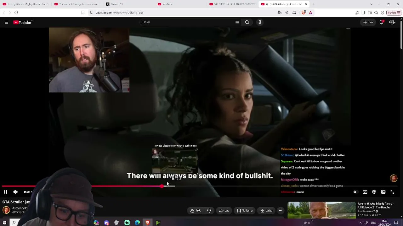Image resolution: width=403 pixels, height=226 pixels.
Task: Switch to the YouTube tab
Action: 180,4
